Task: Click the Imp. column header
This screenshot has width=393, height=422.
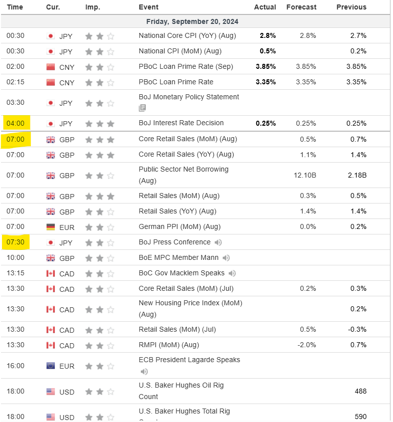Action: click(x=92, y=7)
